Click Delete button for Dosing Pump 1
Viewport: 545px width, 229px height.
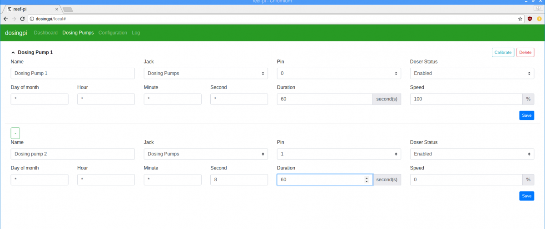[525, 52]
